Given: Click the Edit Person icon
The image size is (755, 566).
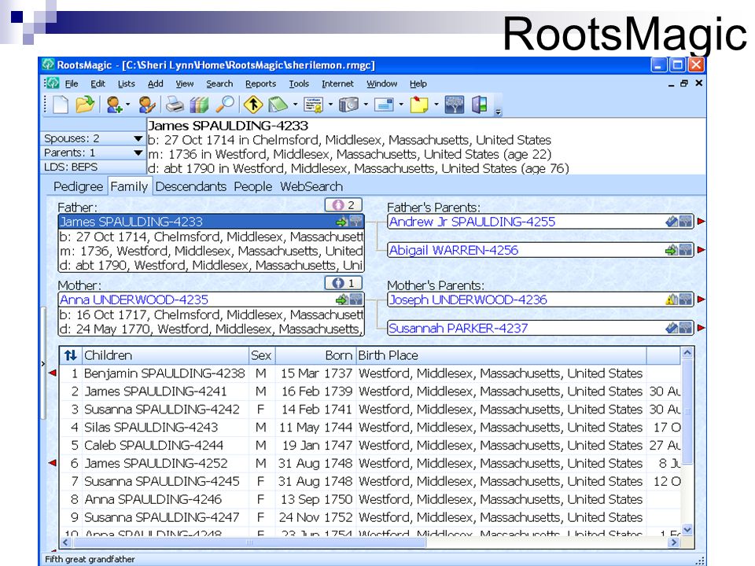Looking at the screenshot, I should (x=147, y=105).
